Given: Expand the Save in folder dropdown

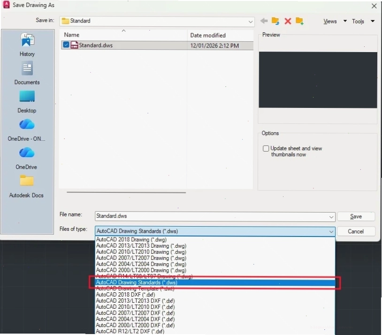Looking at the screenshot, I should pos(251,22).
